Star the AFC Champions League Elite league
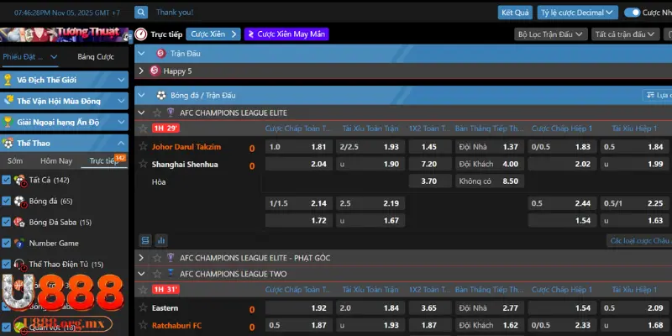 click(x=155, y=113)
